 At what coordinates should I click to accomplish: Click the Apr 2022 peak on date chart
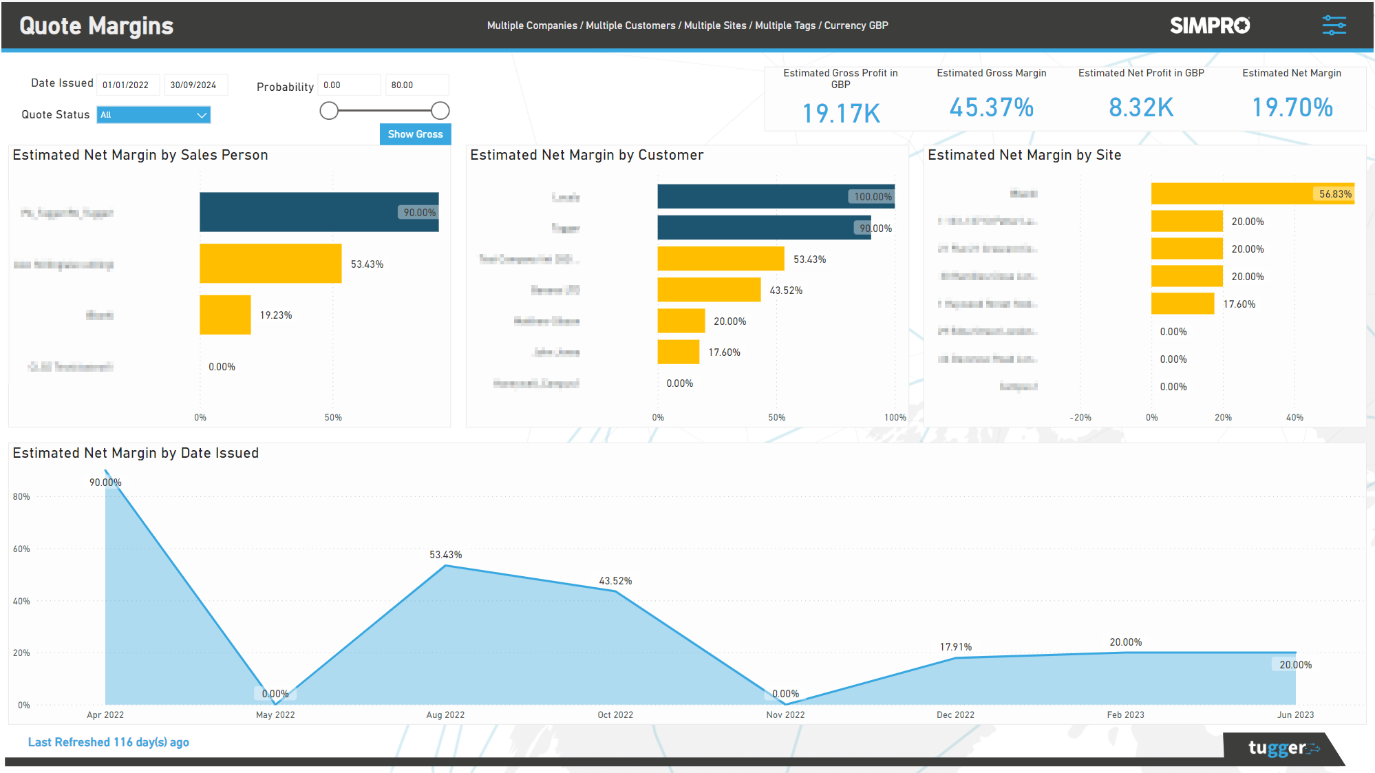point(105,472)
